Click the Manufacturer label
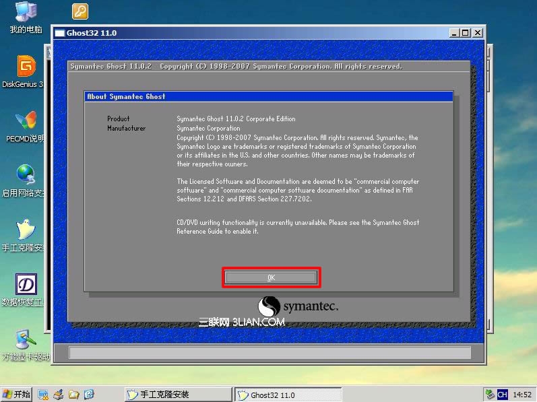Image resolution: width=537 pixels, height=402 pixels. pos(127,129)
